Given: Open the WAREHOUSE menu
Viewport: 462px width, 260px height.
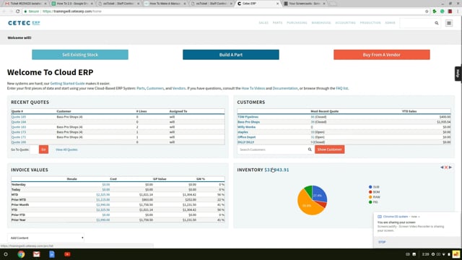Looking at the screenshot, I should click(x=321, y=22).
